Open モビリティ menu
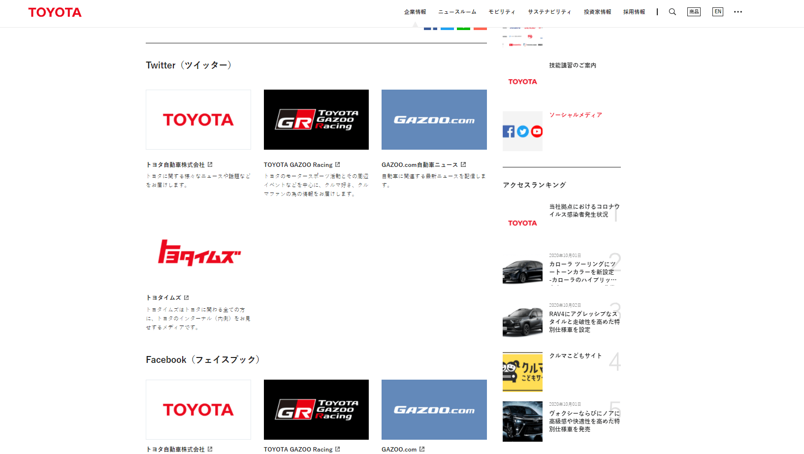Viewport: 804px width, 454px height. coord(502,12)
